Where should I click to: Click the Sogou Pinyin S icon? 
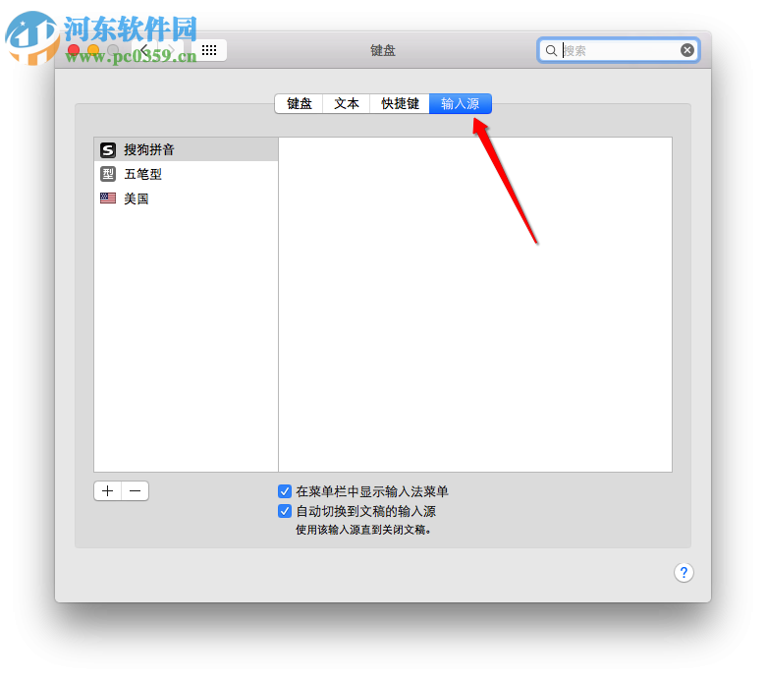point(108,149)
